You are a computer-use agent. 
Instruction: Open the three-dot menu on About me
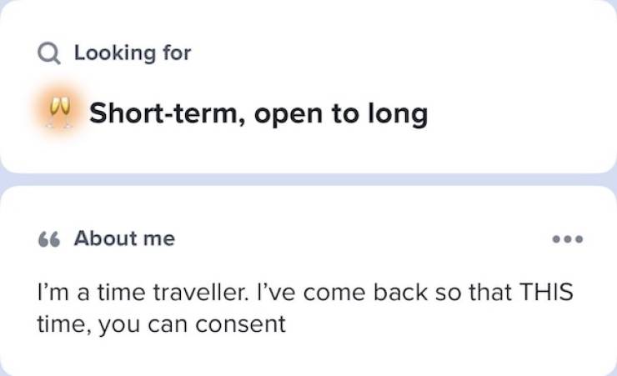point(568,239)
